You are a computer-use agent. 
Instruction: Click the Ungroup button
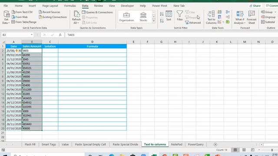click(x=268, y=17)
